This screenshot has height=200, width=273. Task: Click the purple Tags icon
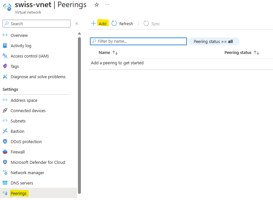(x=5, y=66)
